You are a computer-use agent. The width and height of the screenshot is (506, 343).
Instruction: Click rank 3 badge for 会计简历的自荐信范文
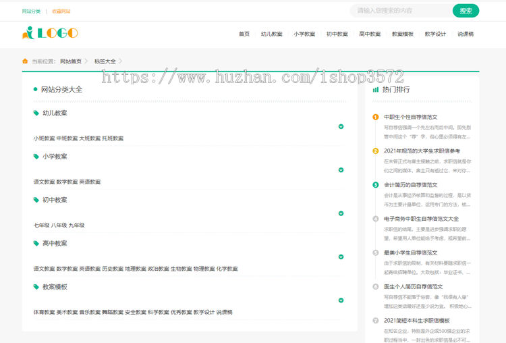tap(375, 185)
